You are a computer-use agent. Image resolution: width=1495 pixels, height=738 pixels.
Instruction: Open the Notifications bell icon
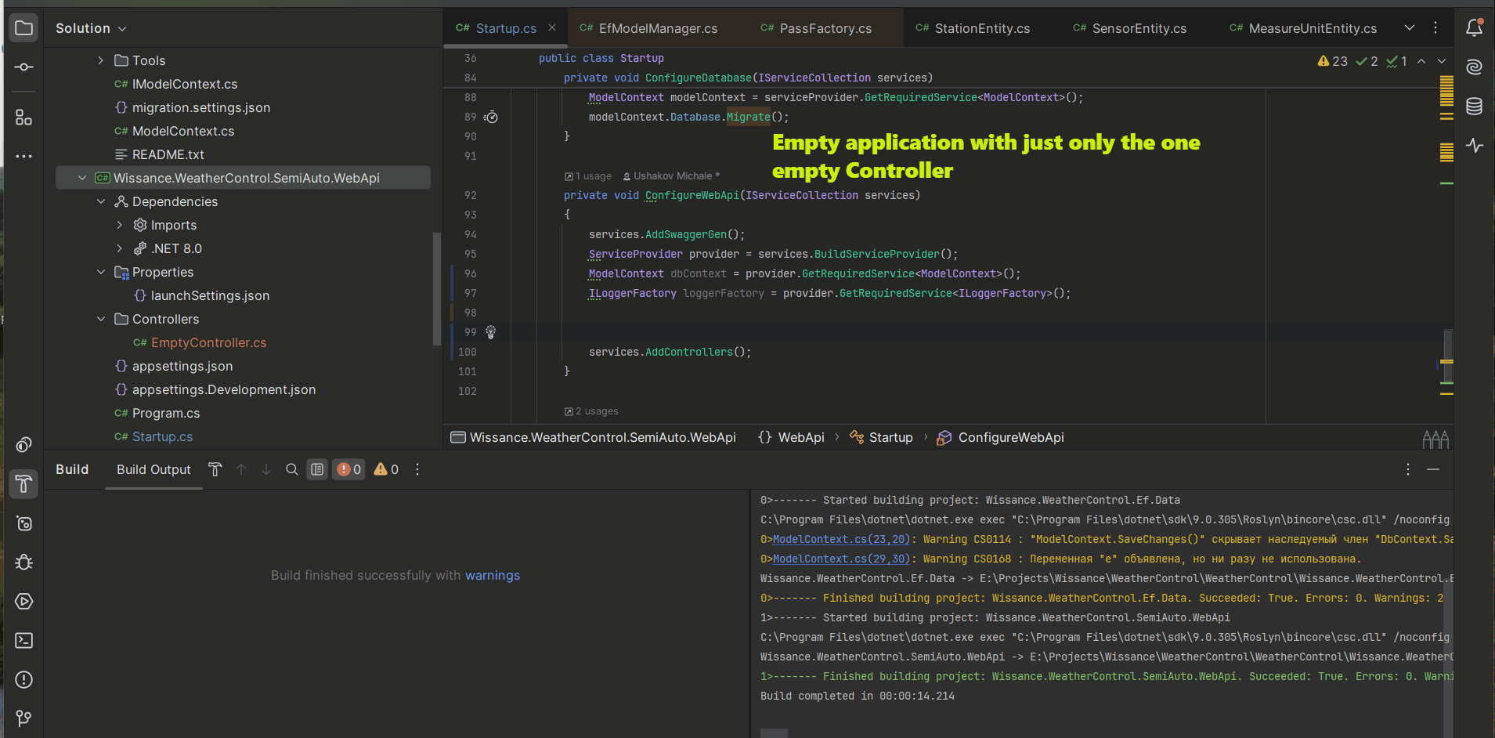(1474, 28)
